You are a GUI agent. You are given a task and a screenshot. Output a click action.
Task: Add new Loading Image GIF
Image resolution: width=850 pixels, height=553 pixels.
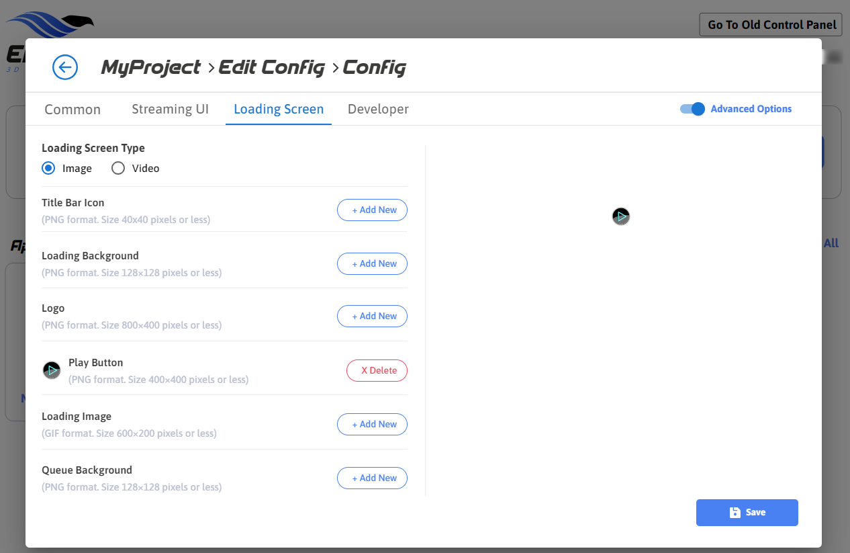(x=372, y=425)
